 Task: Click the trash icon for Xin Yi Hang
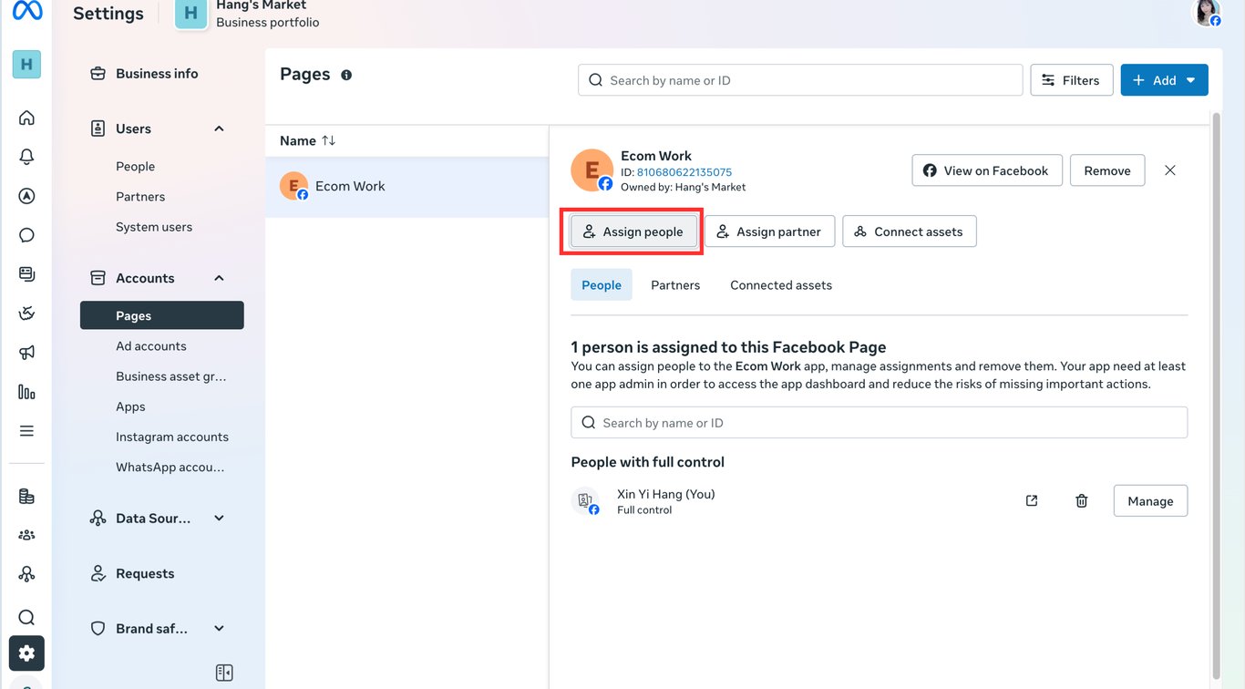click(x=1082, y=500)
